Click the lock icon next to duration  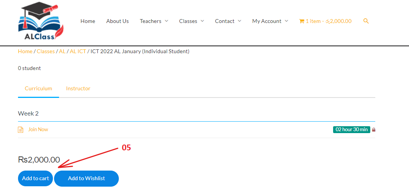[374, 130]
